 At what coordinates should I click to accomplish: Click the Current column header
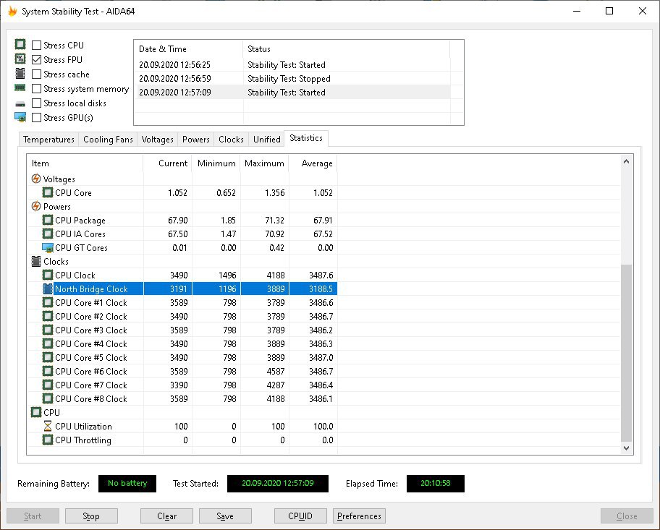click(167, 163)
